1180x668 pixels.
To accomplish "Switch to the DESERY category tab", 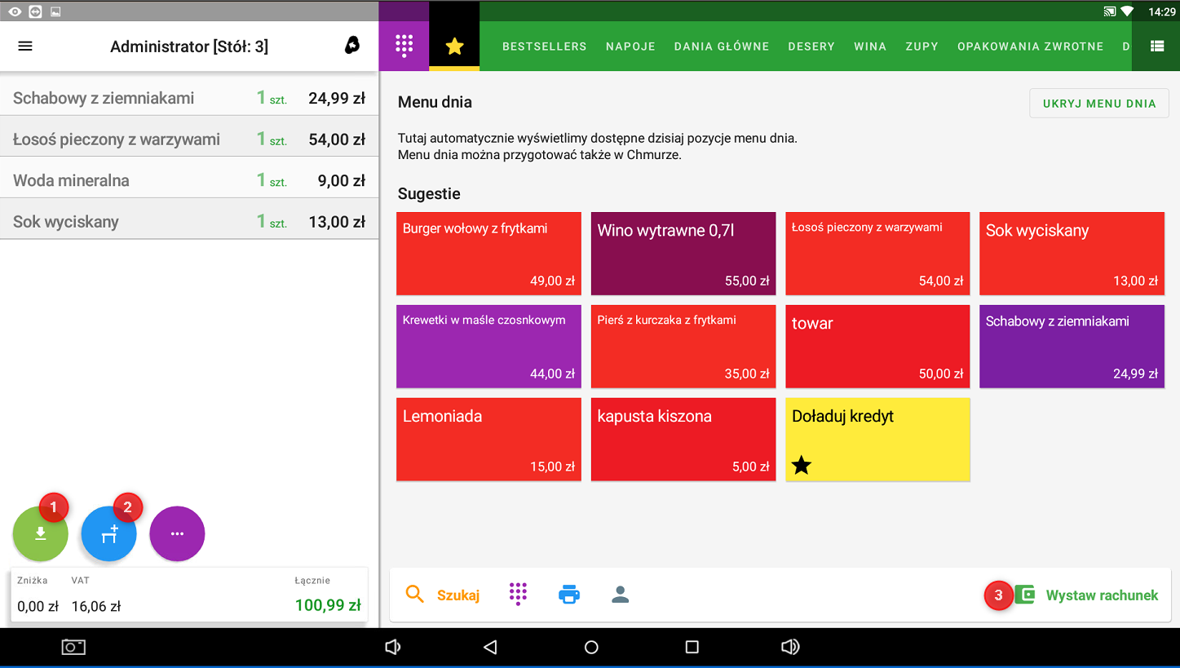I will click(811, 46).
